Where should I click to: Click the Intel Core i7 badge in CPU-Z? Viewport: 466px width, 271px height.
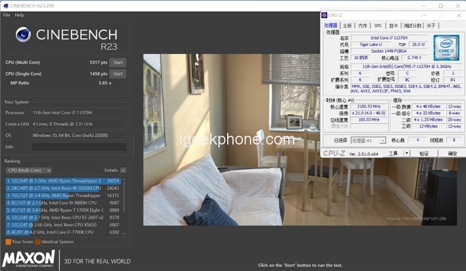(446, 48)
